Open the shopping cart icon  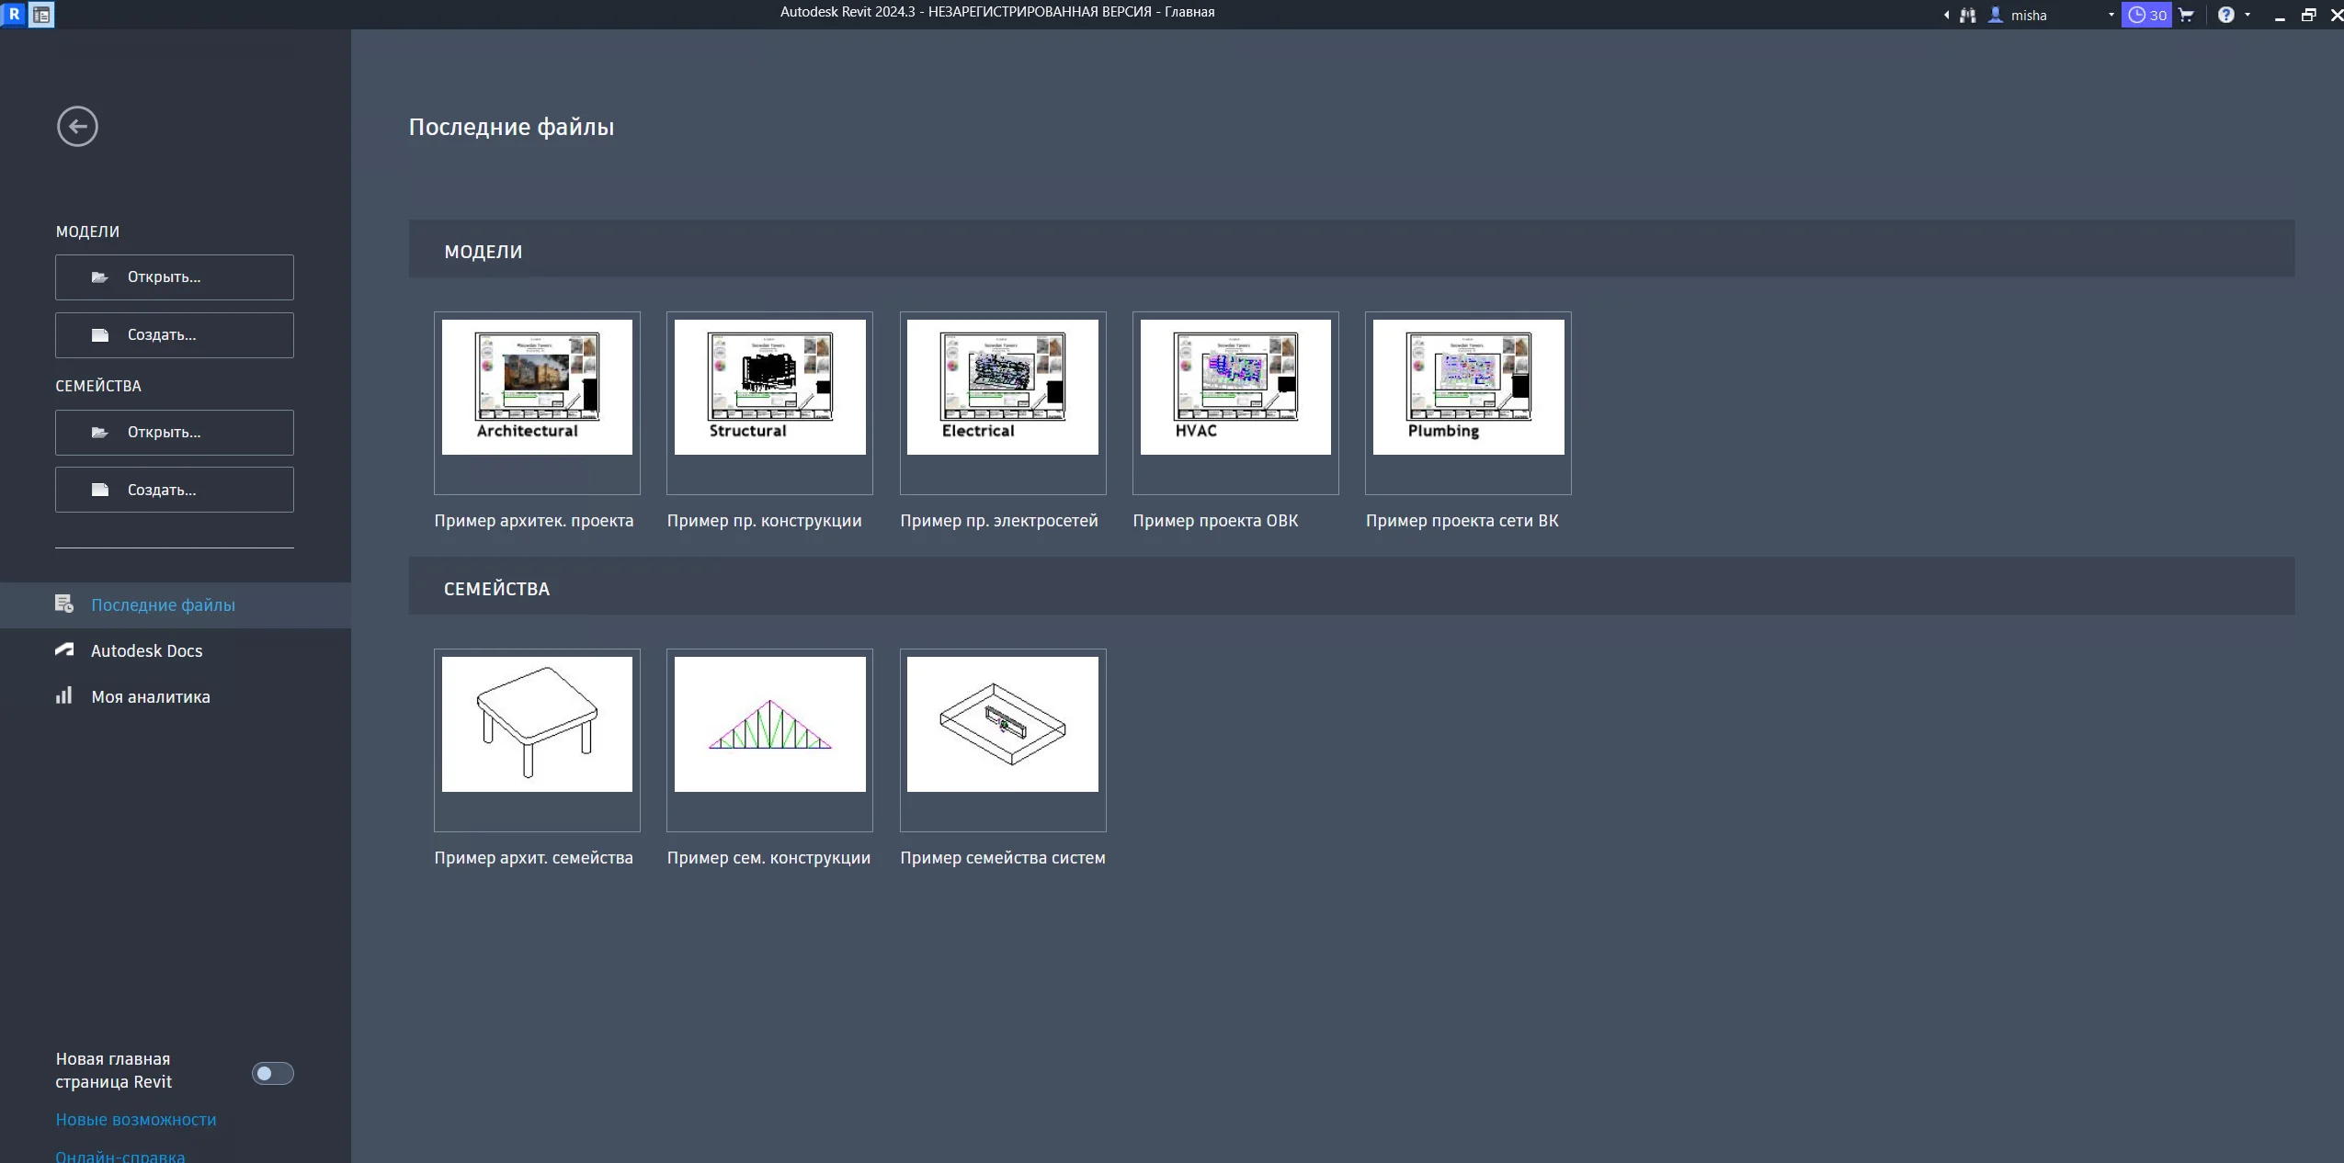[2187, 15]
